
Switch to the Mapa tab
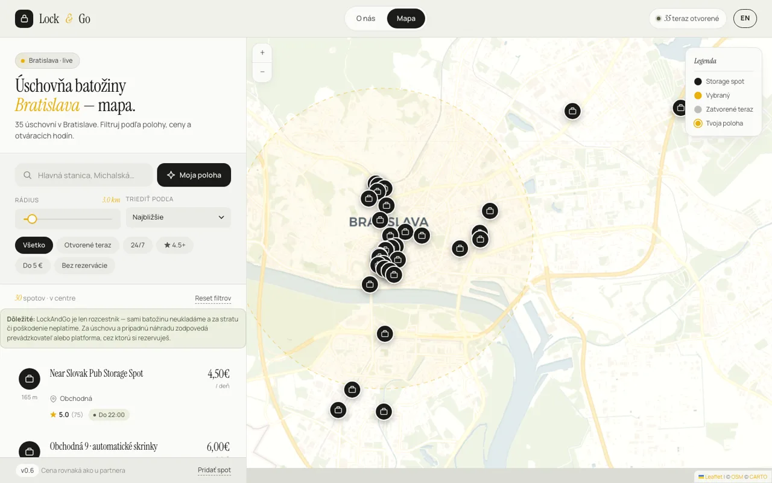[406, 19]
